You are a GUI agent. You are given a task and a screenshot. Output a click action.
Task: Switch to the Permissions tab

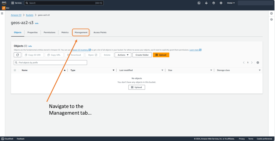[x=49, y=33]
